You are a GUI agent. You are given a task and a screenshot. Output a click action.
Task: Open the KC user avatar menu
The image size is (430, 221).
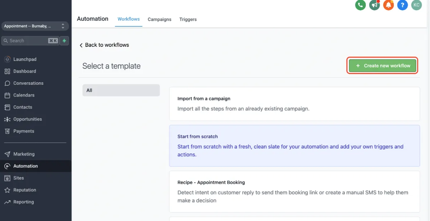tap(416, 5)
